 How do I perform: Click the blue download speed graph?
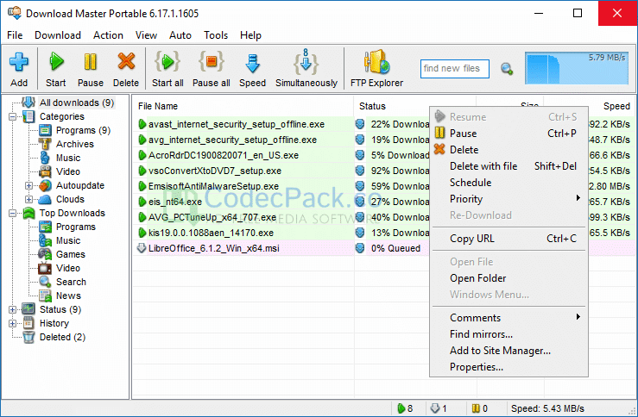577,68
